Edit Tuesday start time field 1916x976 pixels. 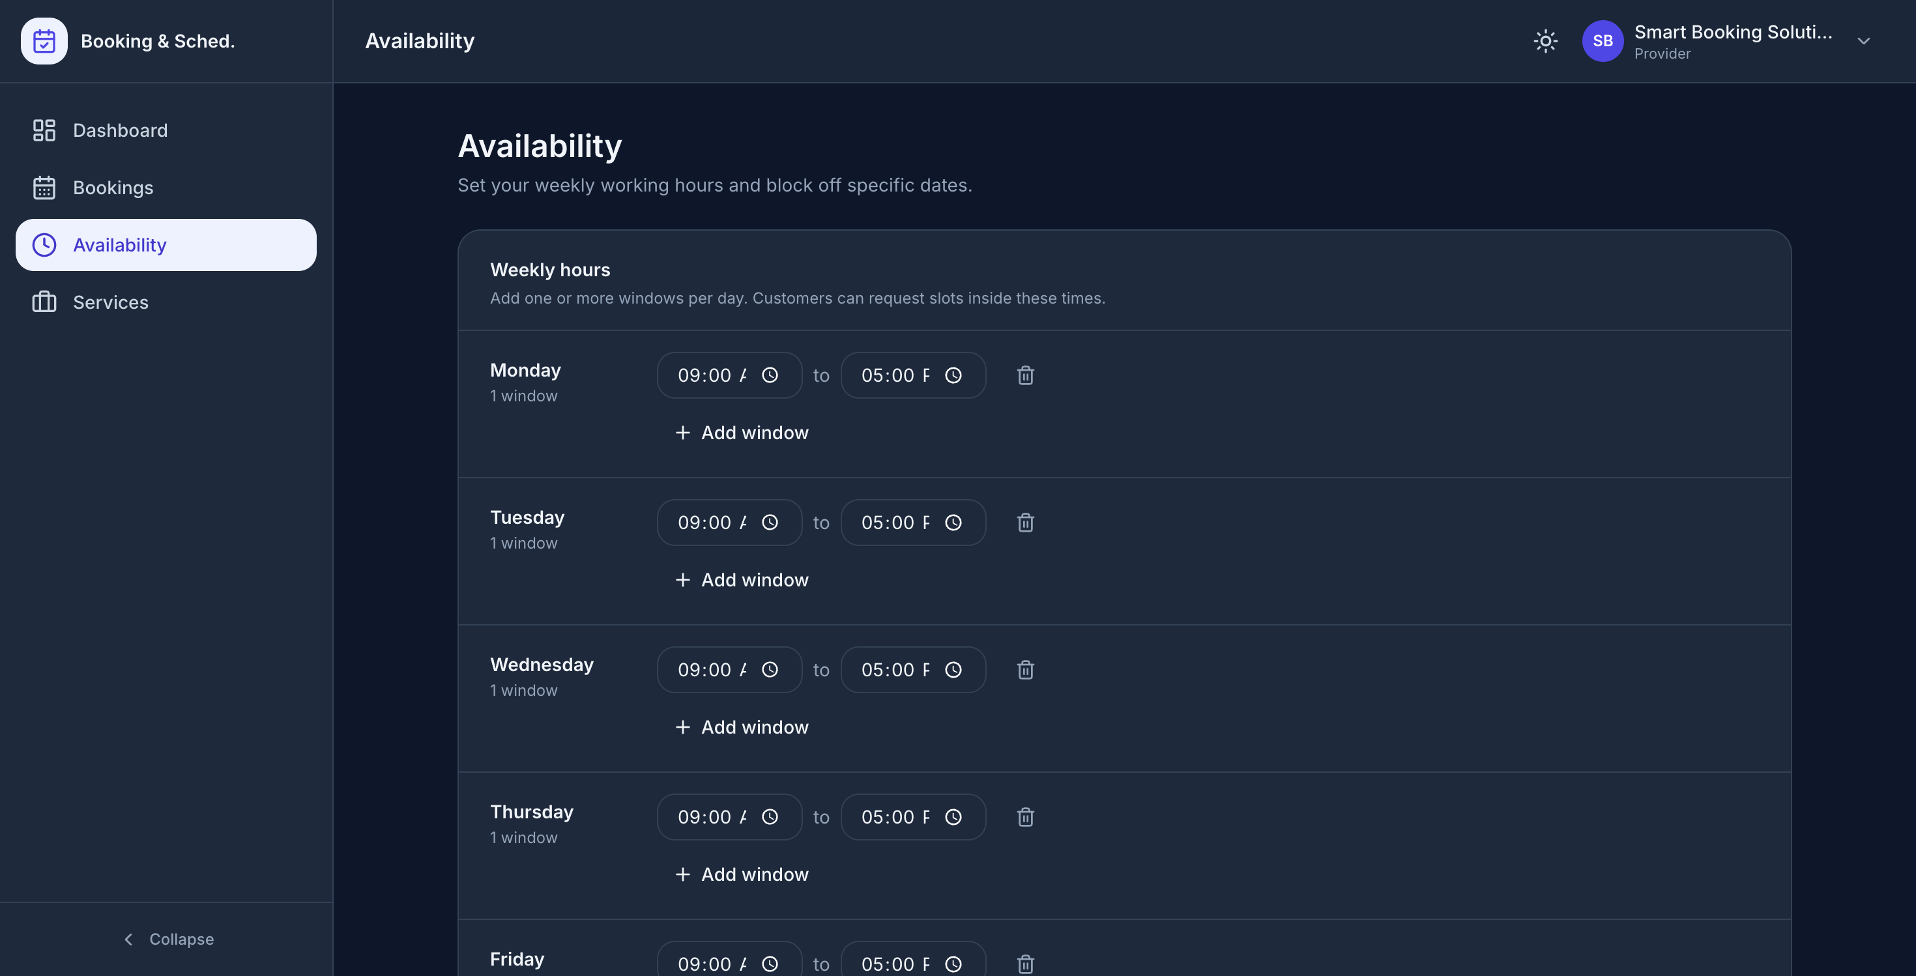click(x=729, y=523)
